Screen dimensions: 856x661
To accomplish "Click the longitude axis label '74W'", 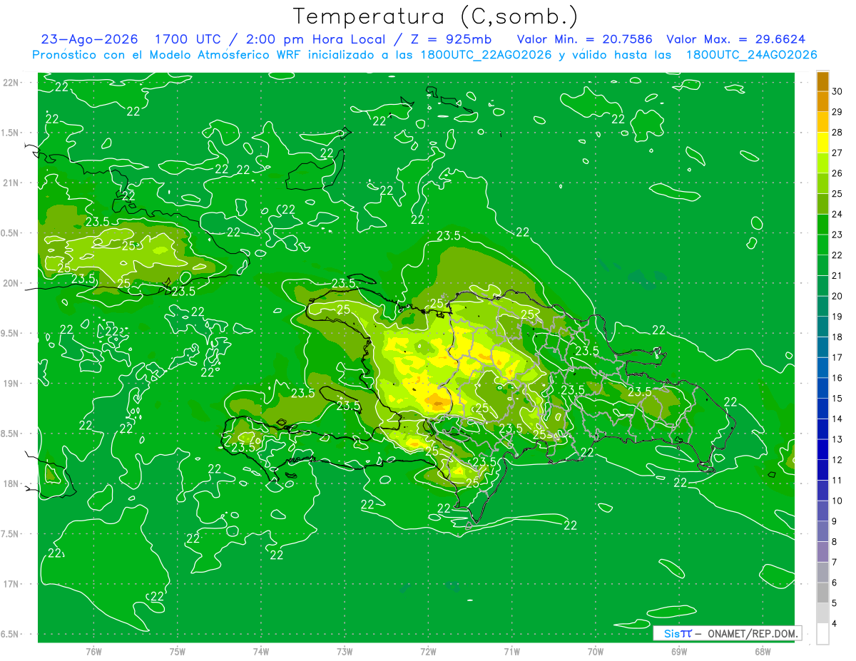I will click(261, 652).
